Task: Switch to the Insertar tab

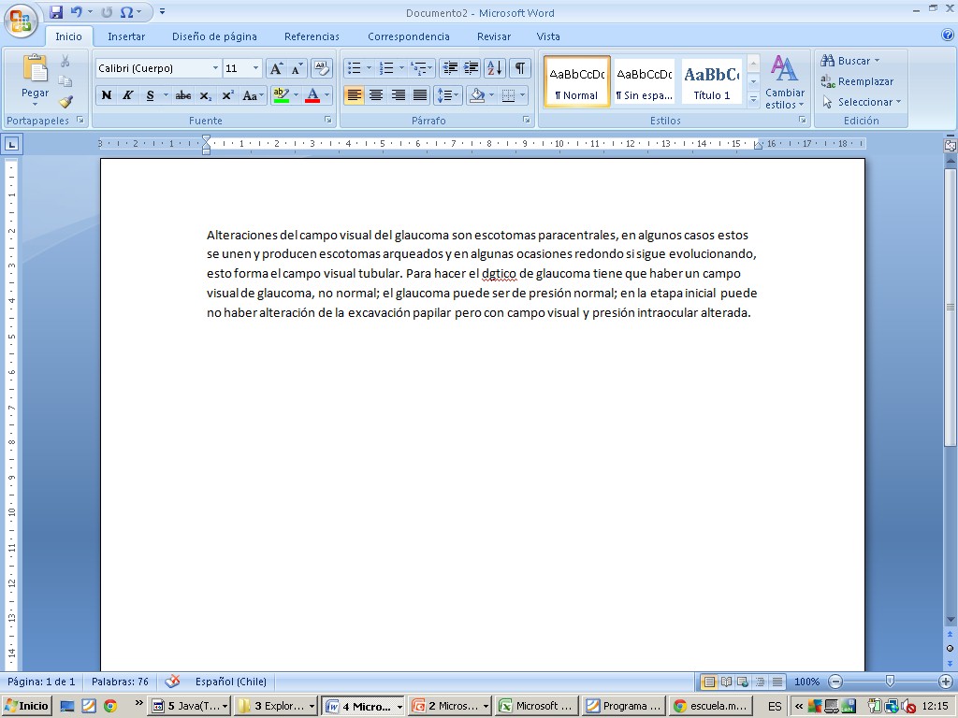Action: (126, 36)
